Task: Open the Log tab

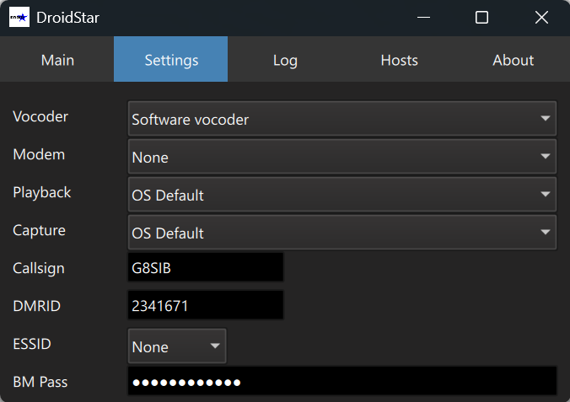Action: coord(285,60)
